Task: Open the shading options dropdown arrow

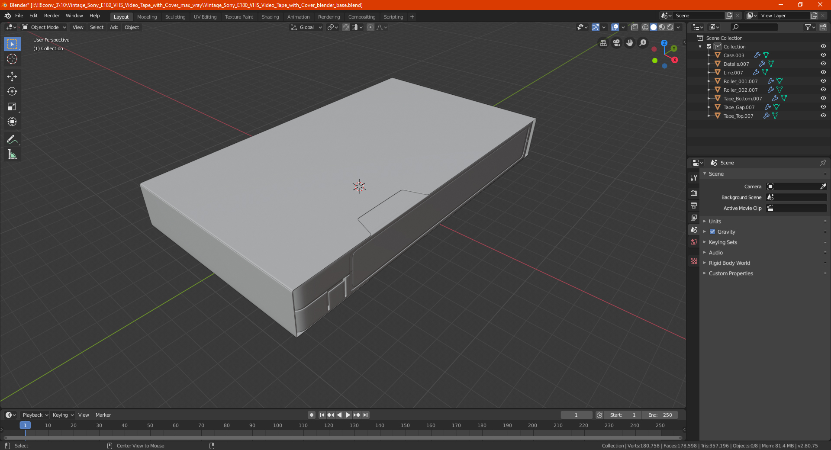Action: coord(678,27)
